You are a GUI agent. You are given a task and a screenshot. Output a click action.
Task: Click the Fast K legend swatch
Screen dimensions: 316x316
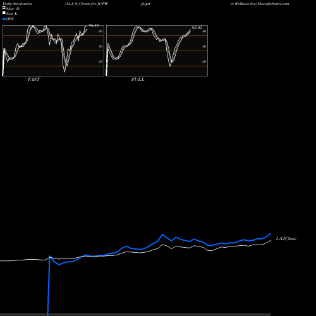(x=4, y=13)
